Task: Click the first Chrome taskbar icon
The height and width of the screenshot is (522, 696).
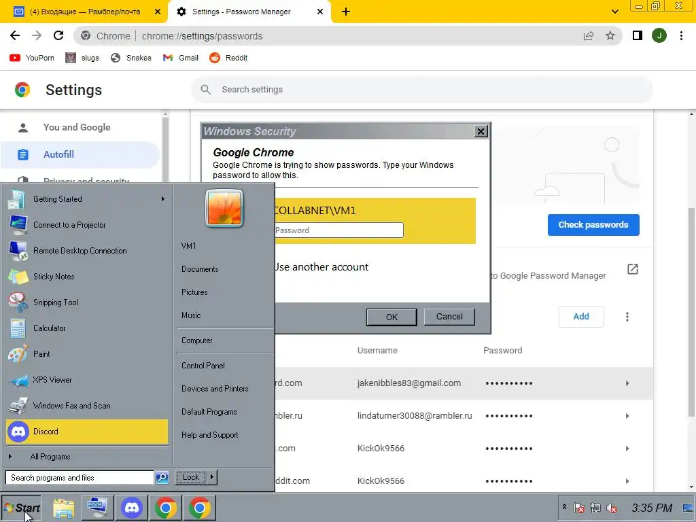Action: pyautogui.click(x=166, y=507)
